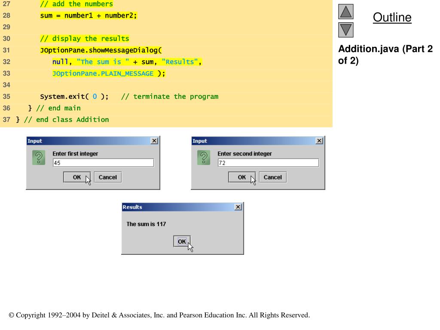Click OK in the Results dialog
The width and height of the screenshot is (440, 330).
(182, 241)
